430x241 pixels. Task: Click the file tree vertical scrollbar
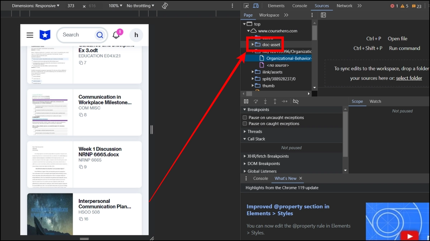click(x=314, y=32)
